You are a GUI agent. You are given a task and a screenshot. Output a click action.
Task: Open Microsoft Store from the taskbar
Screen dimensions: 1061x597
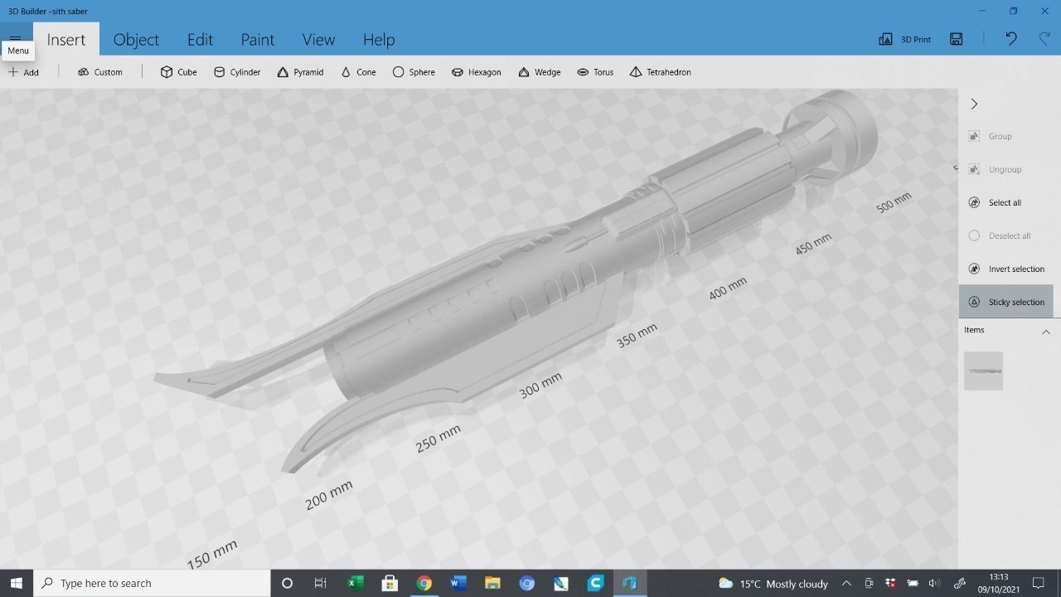coord(390,583)
